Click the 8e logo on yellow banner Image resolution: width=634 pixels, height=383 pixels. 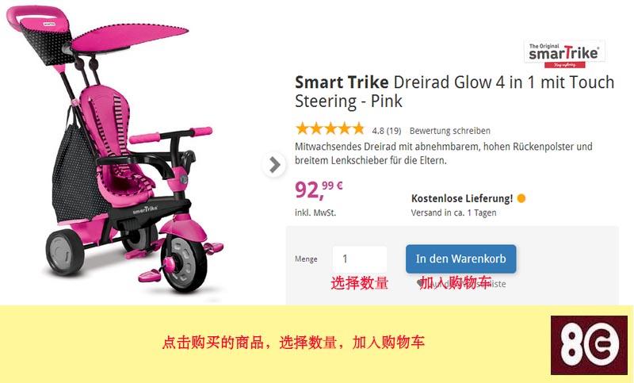point(589,345)
